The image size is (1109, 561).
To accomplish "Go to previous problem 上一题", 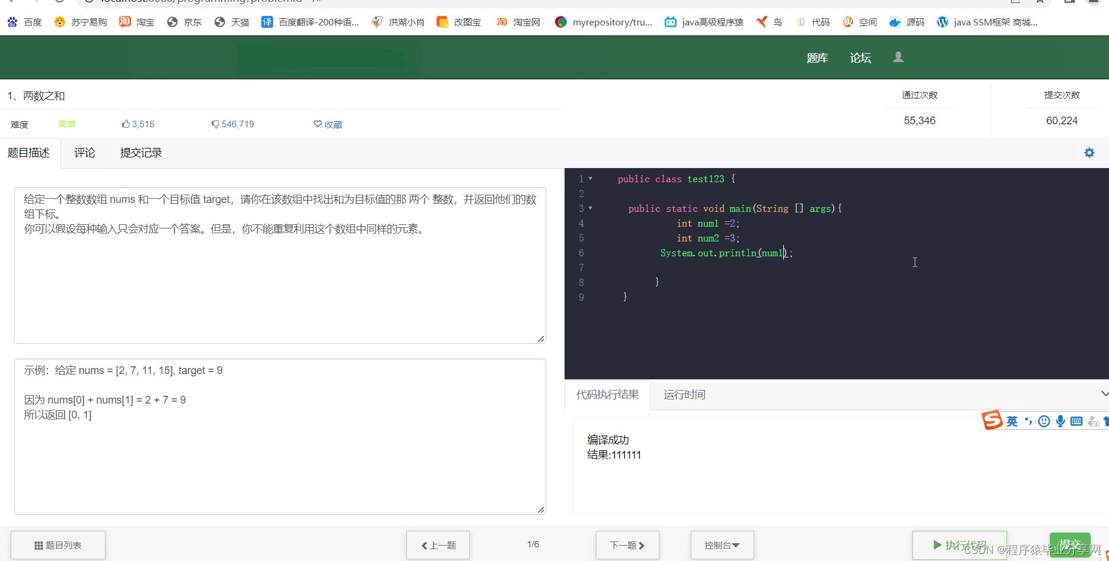I will [x=438, y=545].
